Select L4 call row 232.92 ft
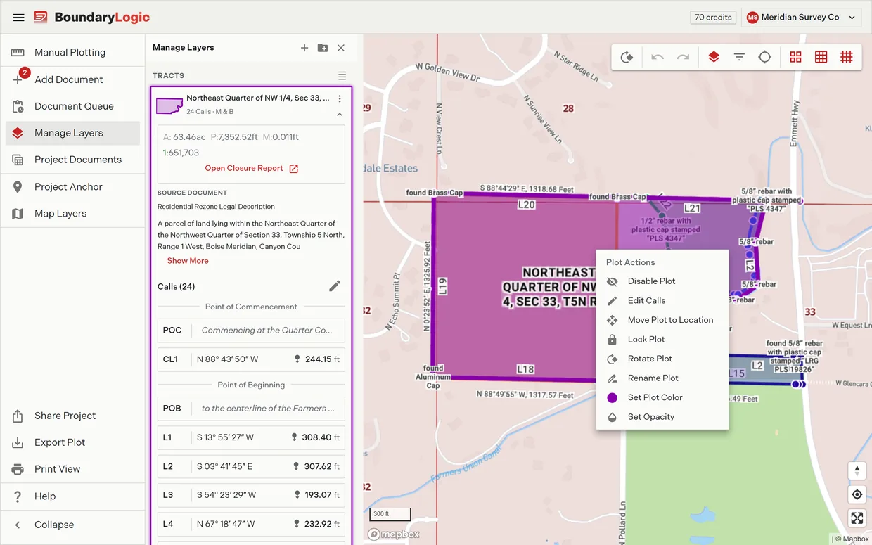Screen dimensions: 872x545 [251, 524]
